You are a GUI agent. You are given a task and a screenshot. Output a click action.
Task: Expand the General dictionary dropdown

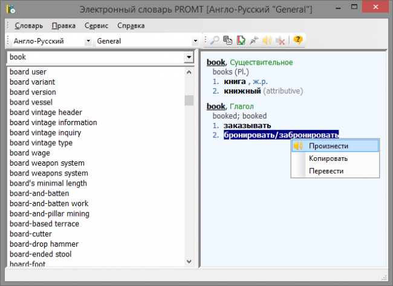click(195, 41)
